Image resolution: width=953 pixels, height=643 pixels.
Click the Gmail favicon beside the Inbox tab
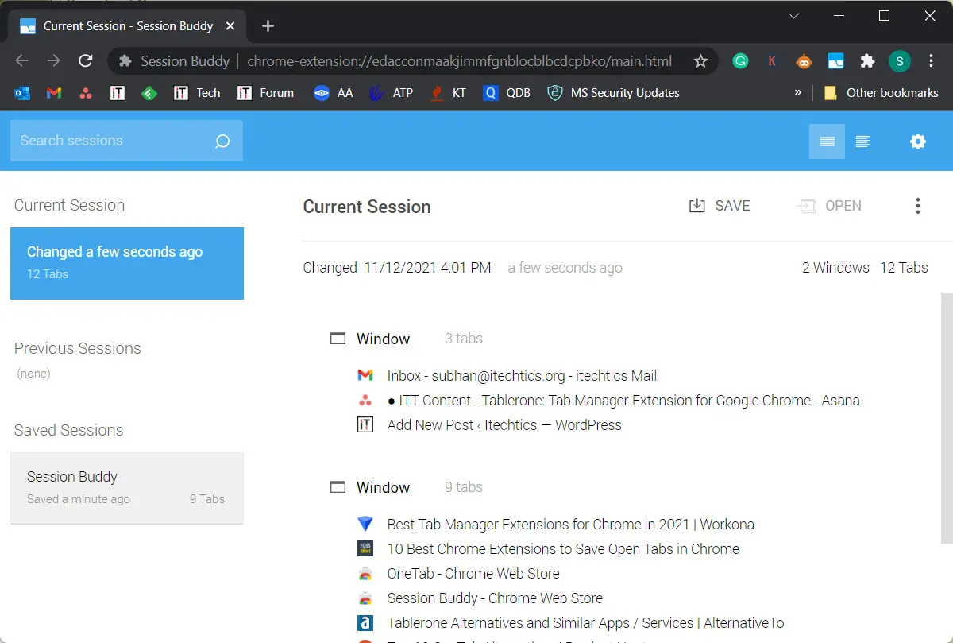365,376
